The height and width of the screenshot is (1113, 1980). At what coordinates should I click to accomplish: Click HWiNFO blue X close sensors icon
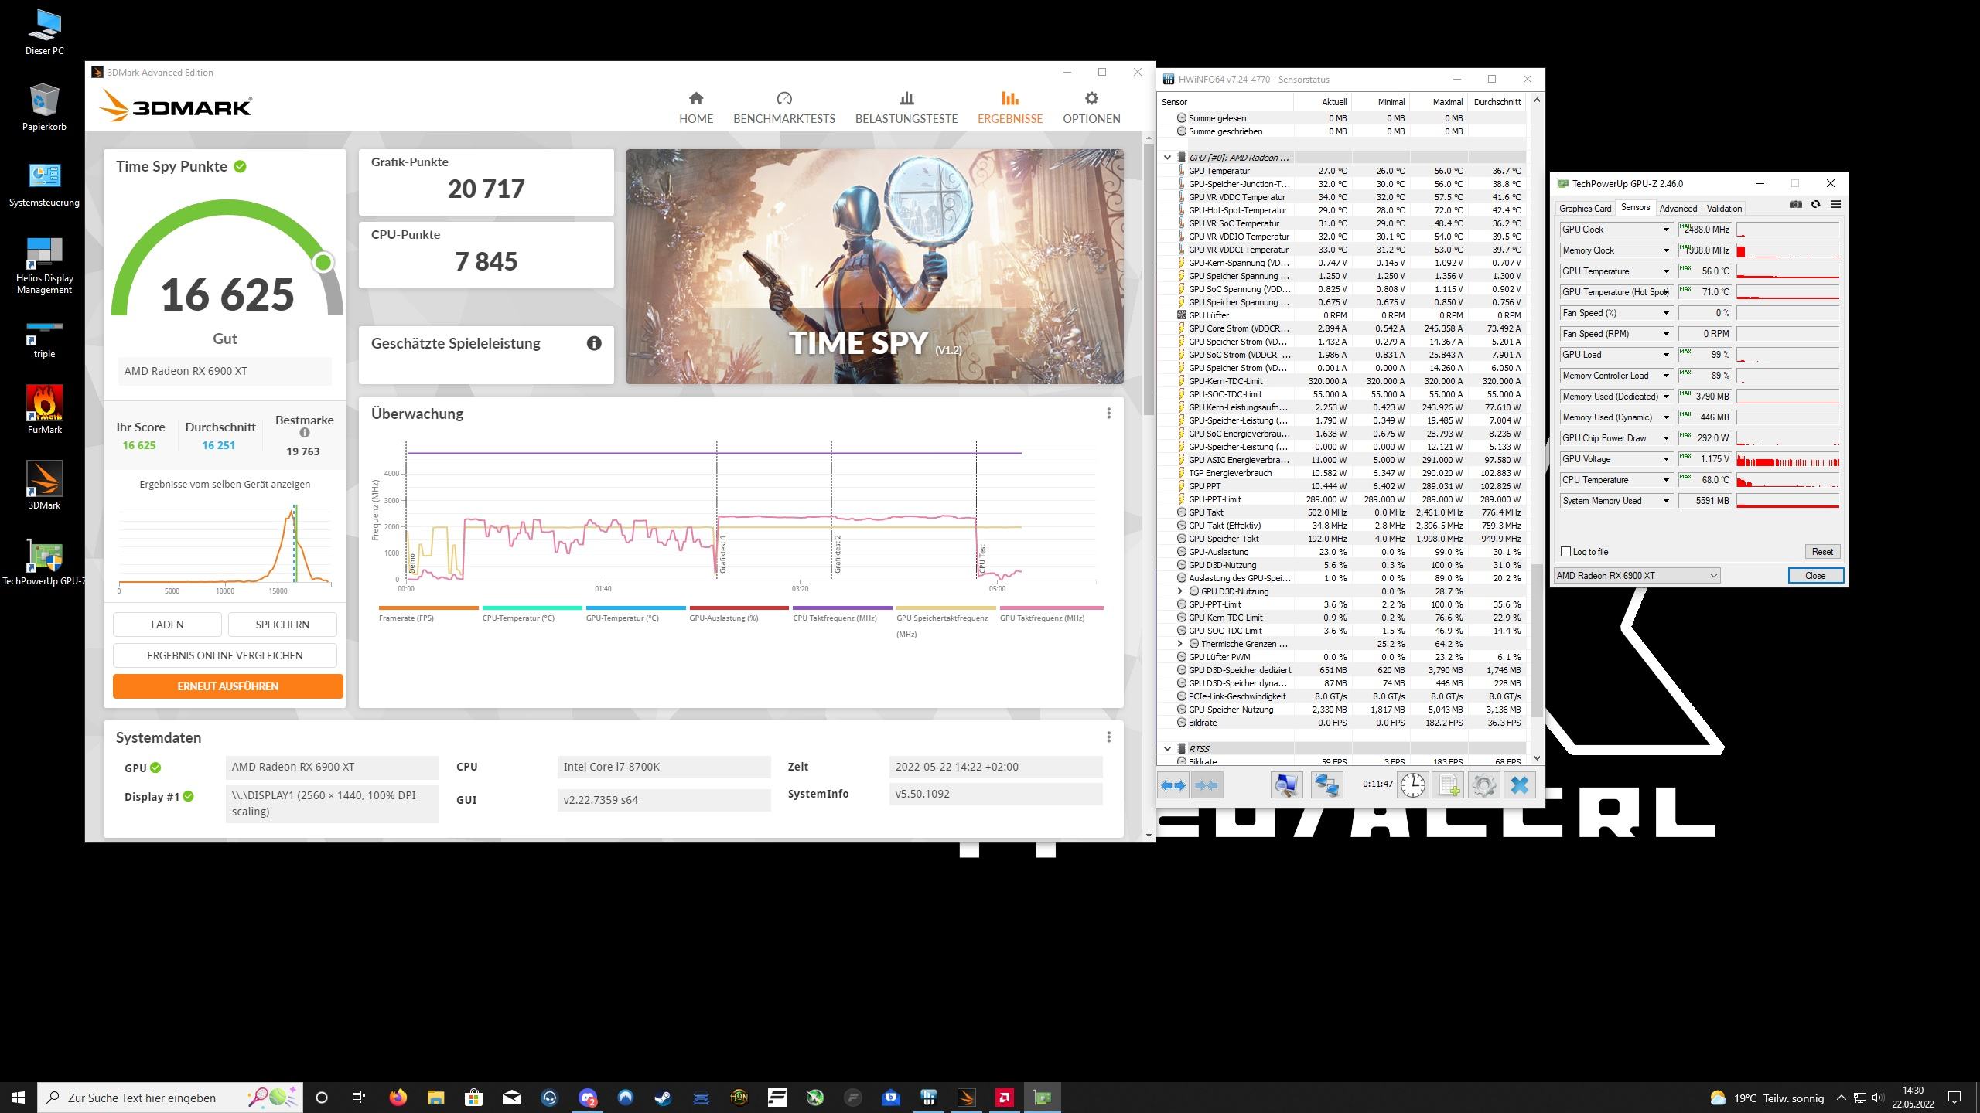point(1520,785)
